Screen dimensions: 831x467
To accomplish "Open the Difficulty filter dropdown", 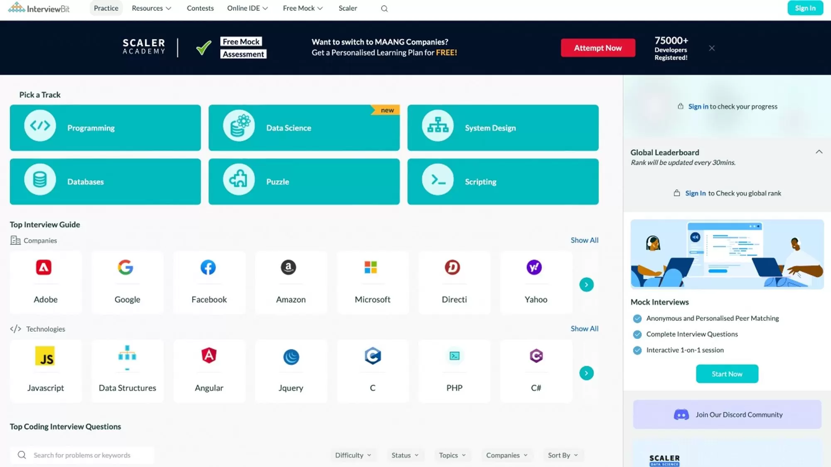I will pyautogui.click(x=353, y=455).
